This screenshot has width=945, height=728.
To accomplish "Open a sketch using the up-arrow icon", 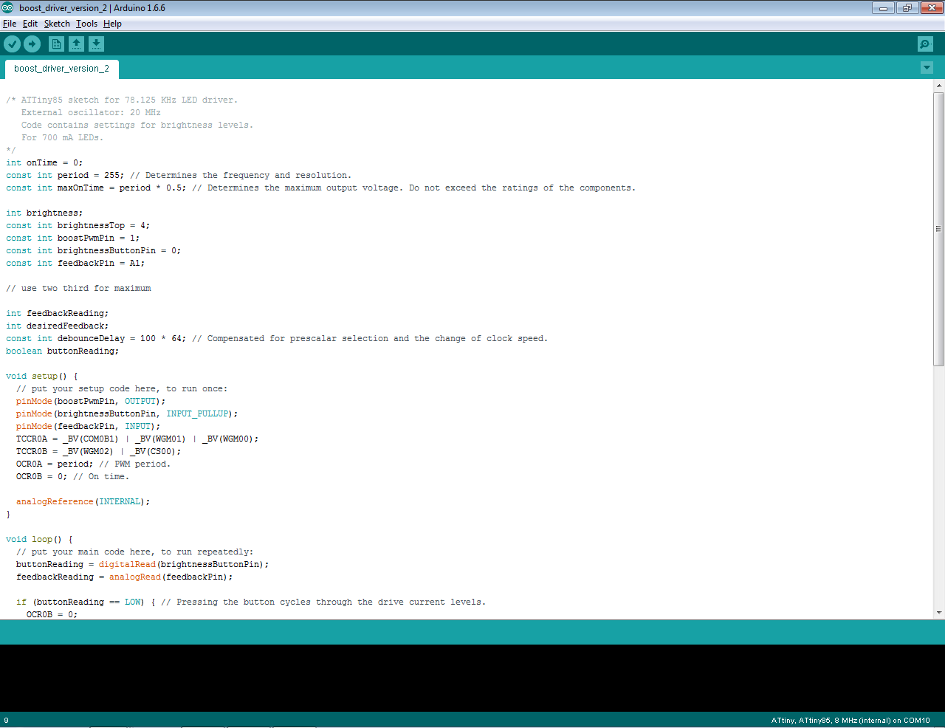I will click(x=76, y=44).
